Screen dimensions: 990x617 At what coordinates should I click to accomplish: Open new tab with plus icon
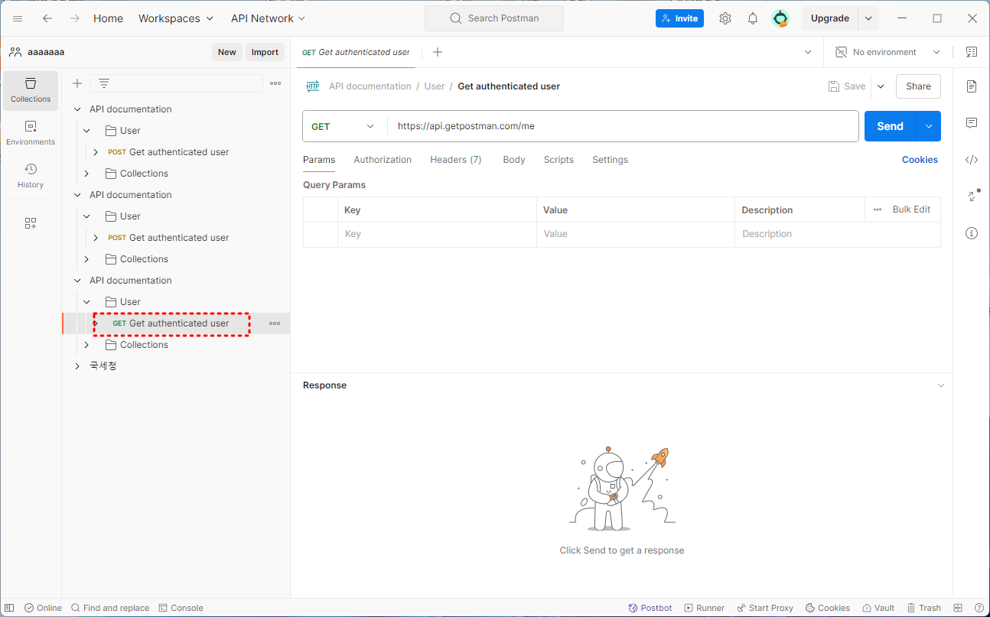point(438,52)
